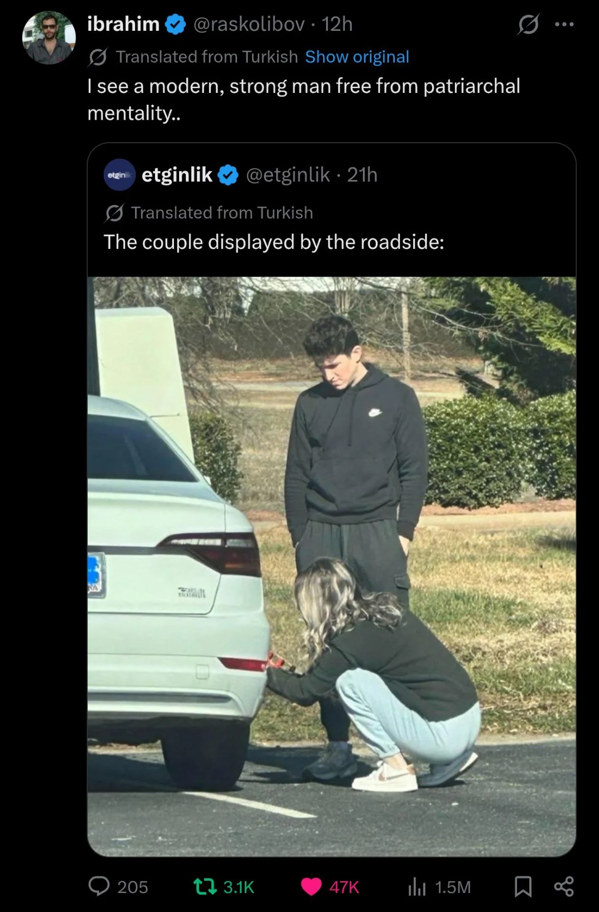Click Show original translation link
Screen dimensions: 599x912
(x=357, y=56)
